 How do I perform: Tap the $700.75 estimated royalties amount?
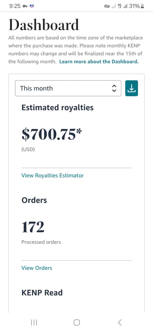coord(52,134)
